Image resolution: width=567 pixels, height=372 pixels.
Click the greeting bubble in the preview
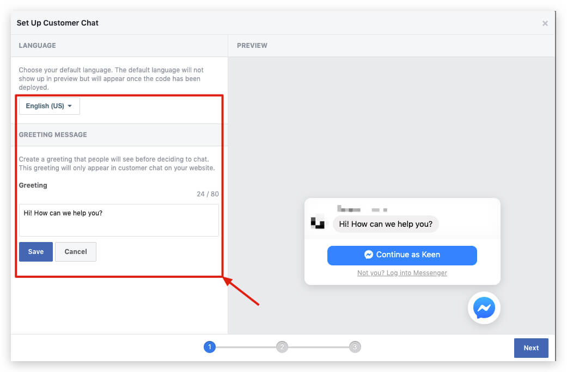pos(386,224)
